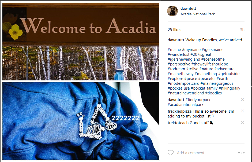This screenshot has width=252, height=162.
Task: Like the post with the heart icon
Action: [x=171, y=153]
